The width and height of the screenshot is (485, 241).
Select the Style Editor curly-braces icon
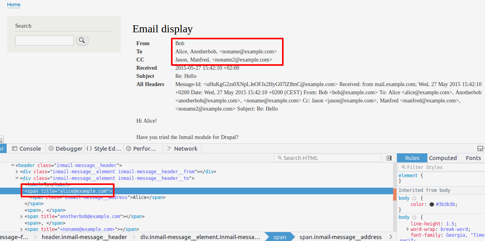[89, 148]
